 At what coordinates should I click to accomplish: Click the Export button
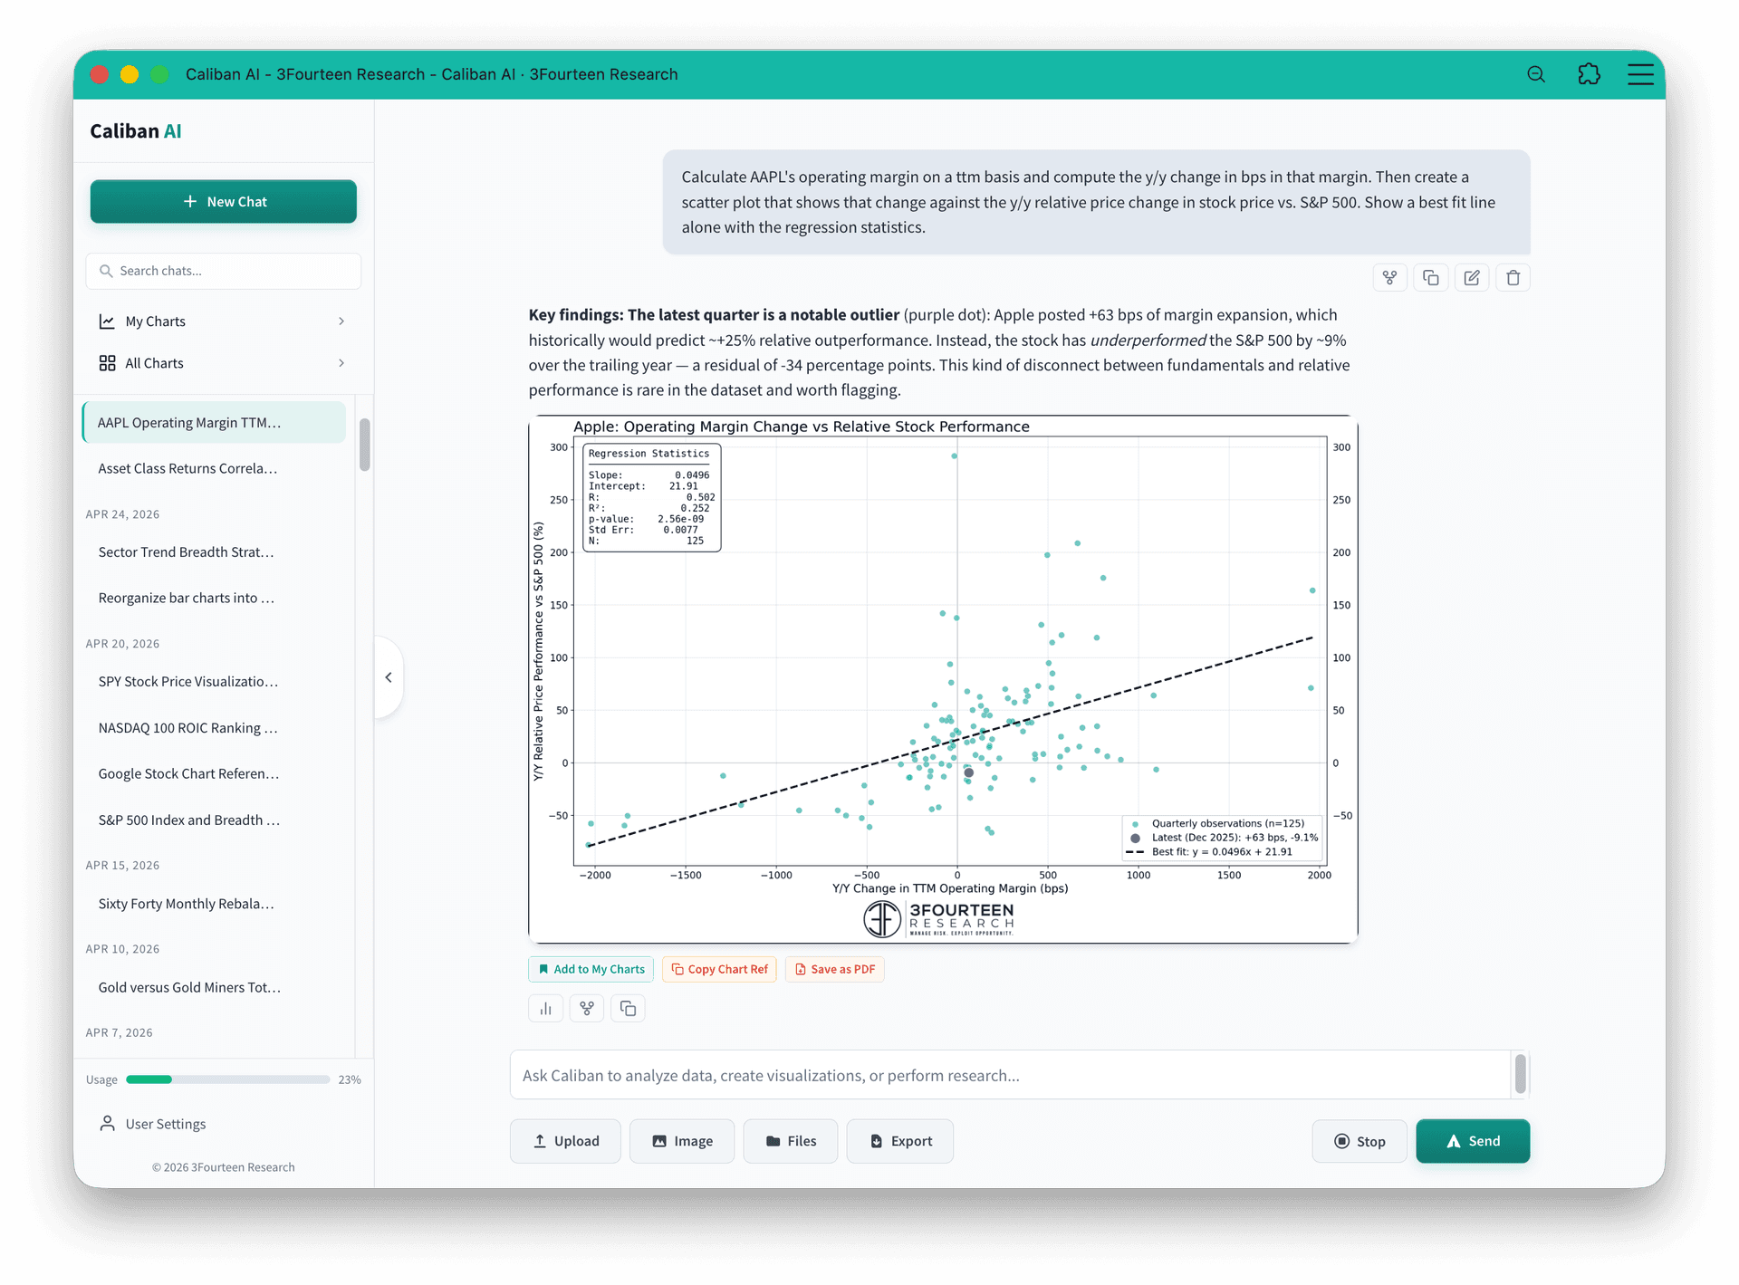pyautogui.click(x=900, y=1142)
